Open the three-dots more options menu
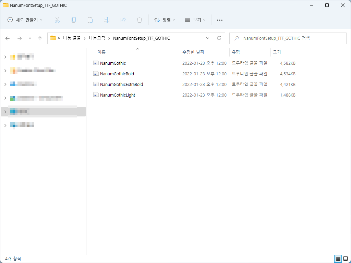The height and width of the screenshot is (263, 351). pos(220,20)
